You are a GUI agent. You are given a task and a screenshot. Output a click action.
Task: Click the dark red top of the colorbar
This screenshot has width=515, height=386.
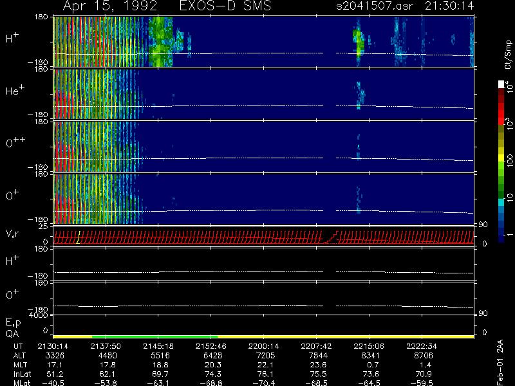point(501,93)
